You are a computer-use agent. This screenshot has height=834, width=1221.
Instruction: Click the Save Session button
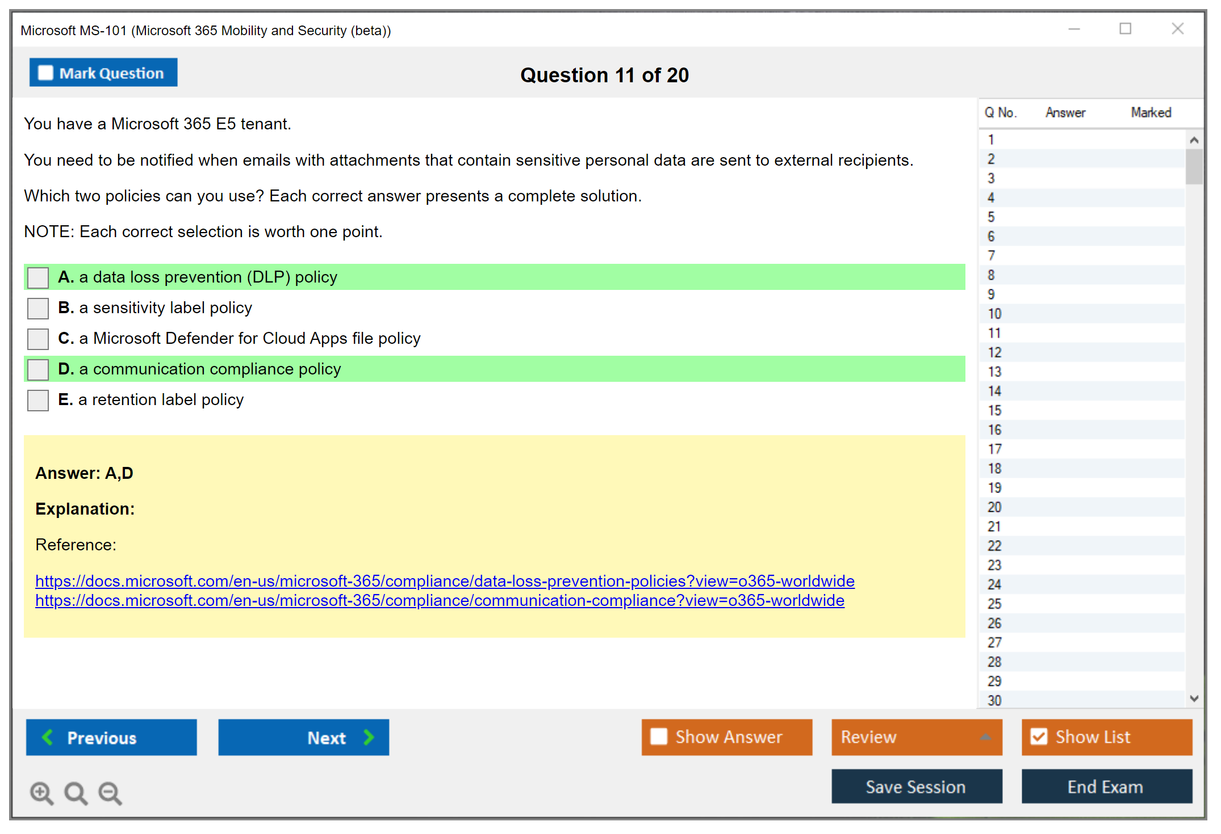[916, 786]
